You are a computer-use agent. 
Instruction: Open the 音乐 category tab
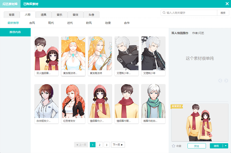pos(60,15)
